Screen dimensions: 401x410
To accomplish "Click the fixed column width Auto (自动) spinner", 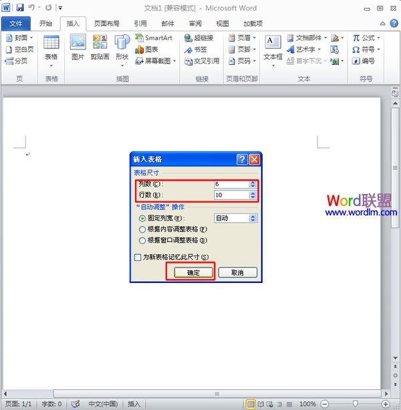I will point(253,218).
